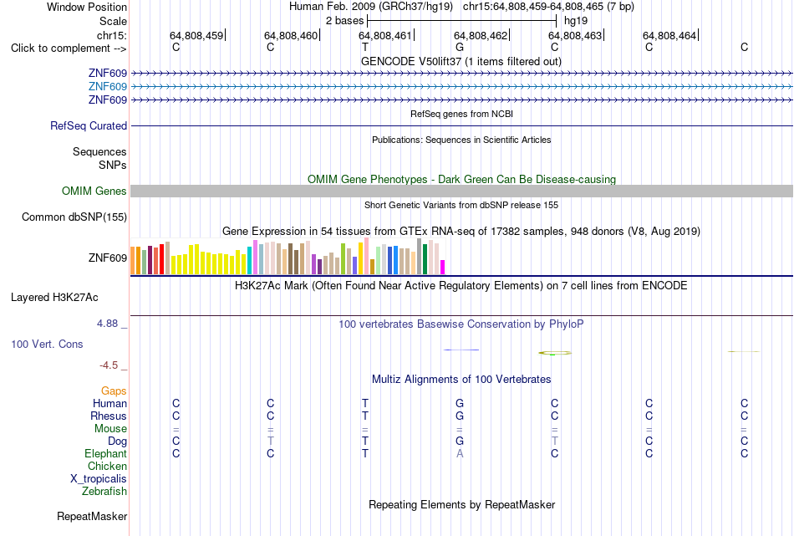Select the Zebrafish species label
This screenshot has height=536, width=794.
(104, 491)
